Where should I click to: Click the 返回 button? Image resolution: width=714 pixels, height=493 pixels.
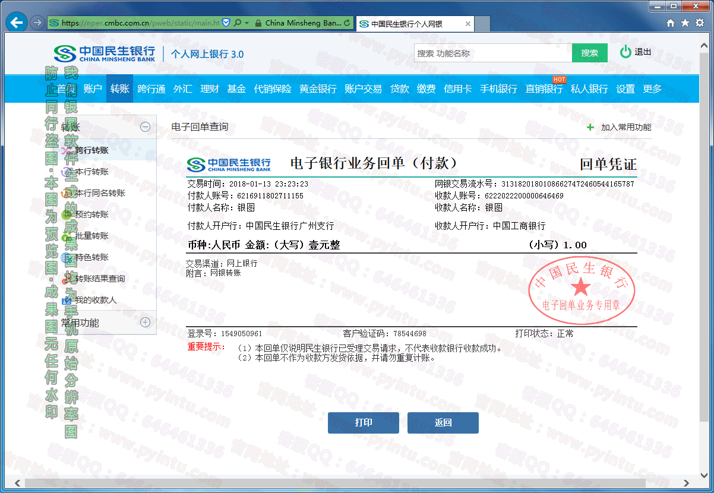click(443, 423)
